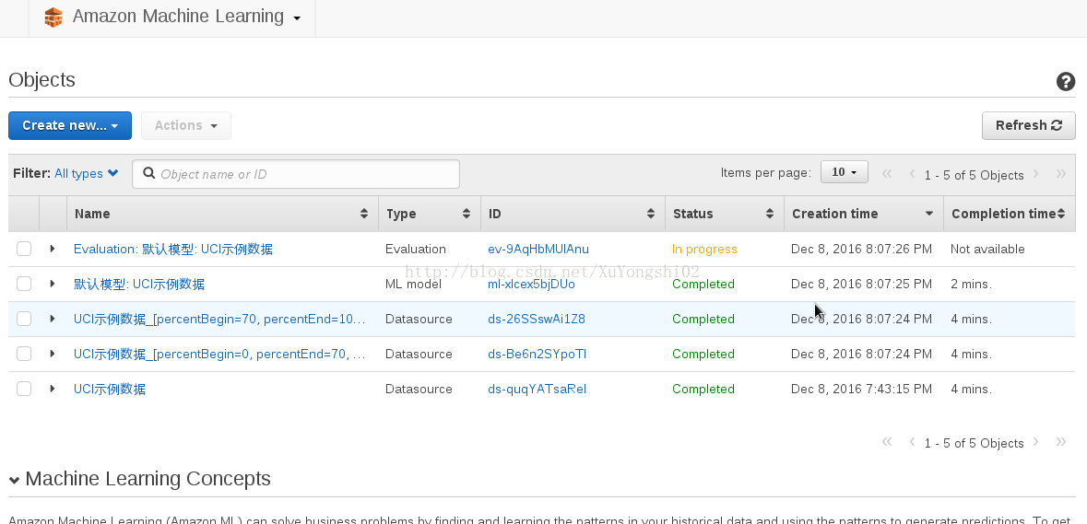
Task: Expand details of ds-Be6n2SYpoTl row
Action: click(53, 354)
